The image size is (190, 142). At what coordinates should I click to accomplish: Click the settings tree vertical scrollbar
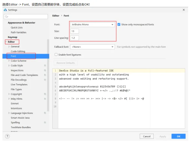pyautogui.click(x=48, y=75)
